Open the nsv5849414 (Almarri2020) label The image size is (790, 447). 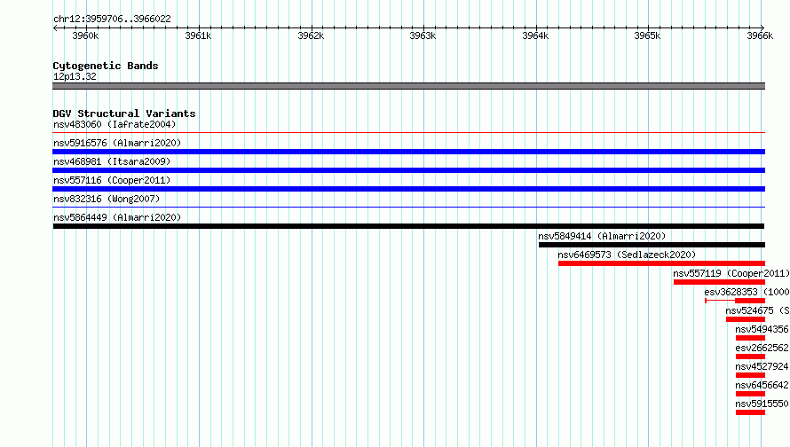pos(602,236)
